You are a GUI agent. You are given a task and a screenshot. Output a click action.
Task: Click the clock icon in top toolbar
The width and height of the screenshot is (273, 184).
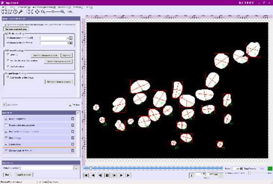pos(15,12)
